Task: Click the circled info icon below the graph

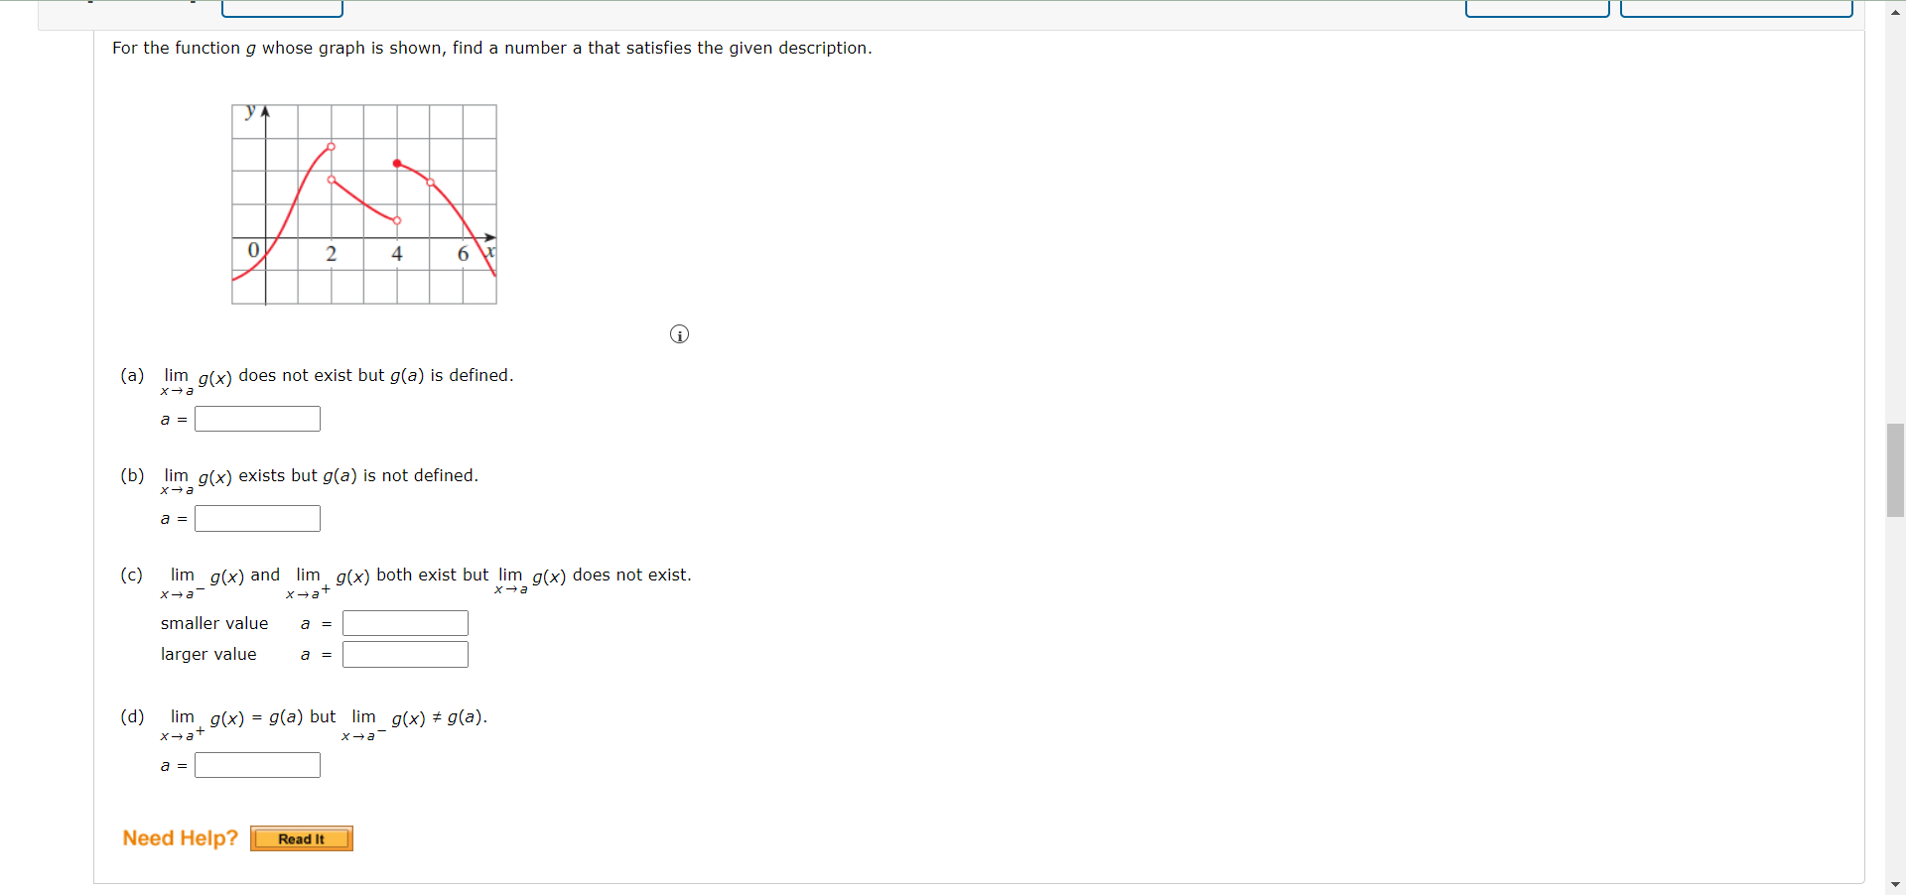Action: [679, 334]
